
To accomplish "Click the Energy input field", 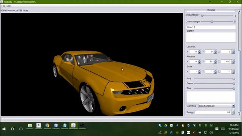I will click(213, 113).
